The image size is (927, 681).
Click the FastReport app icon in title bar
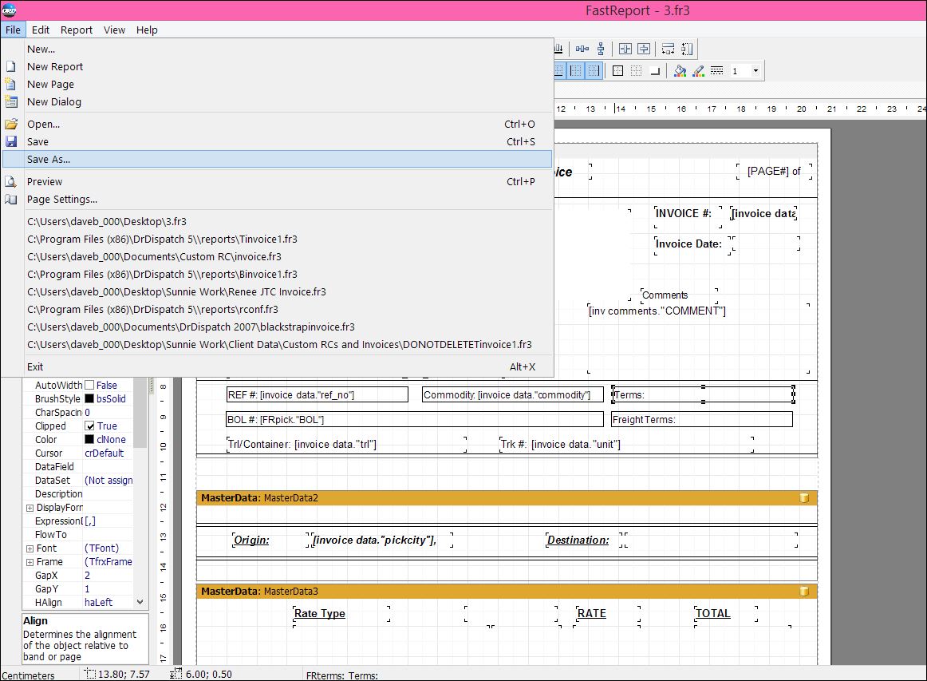[x=9, y=10]
